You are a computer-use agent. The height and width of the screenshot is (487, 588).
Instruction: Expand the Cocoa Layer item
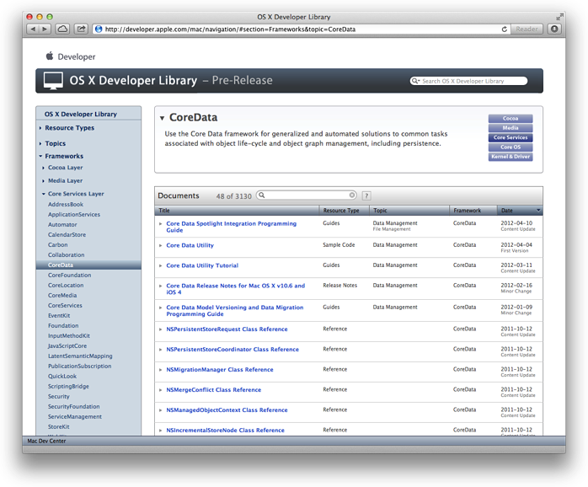43,168
